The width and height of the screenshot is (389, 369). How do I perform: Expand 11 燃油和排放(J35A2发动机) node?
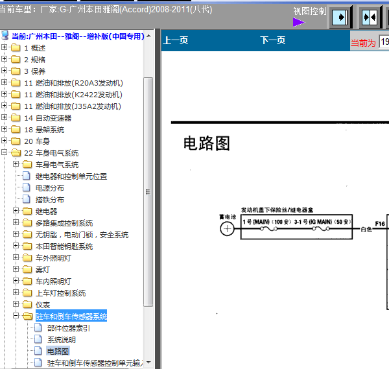click(4, 105)
